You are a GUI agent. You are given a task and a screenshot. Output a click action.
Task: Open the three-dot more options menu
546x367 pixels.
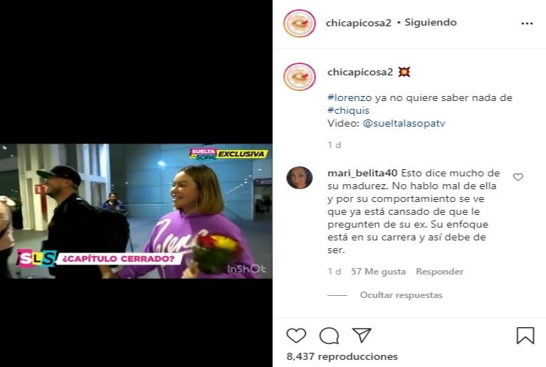point(527,23)
